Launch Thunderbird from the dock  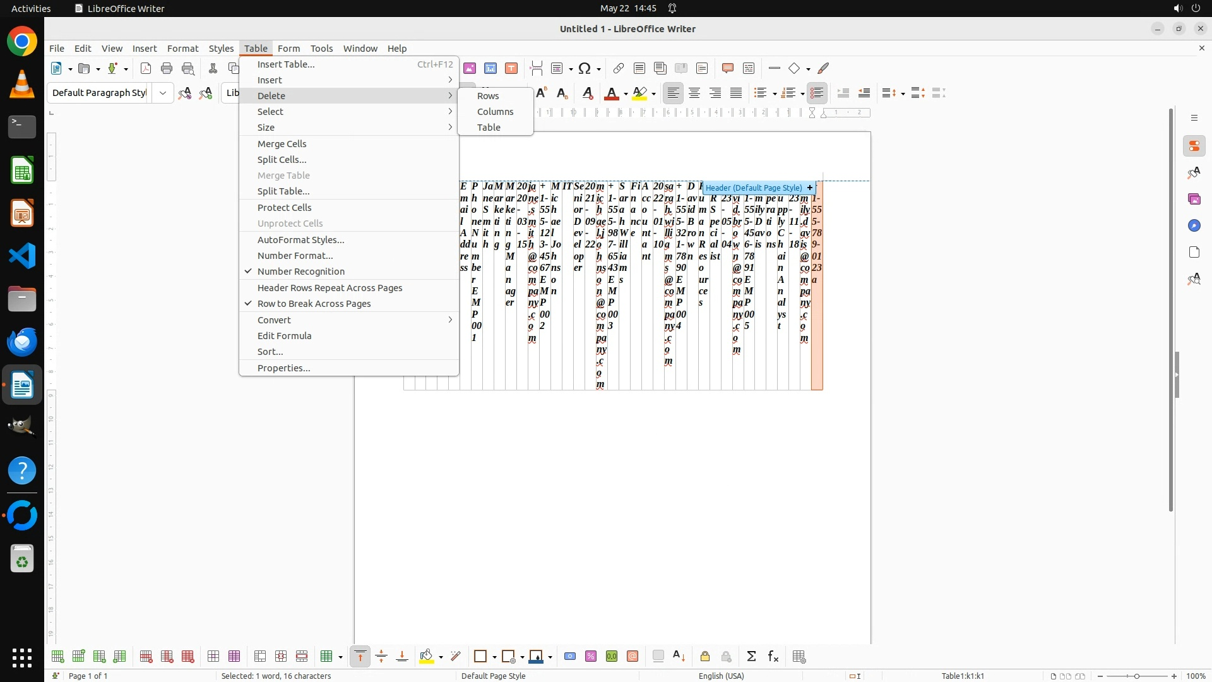coord(22,342)
